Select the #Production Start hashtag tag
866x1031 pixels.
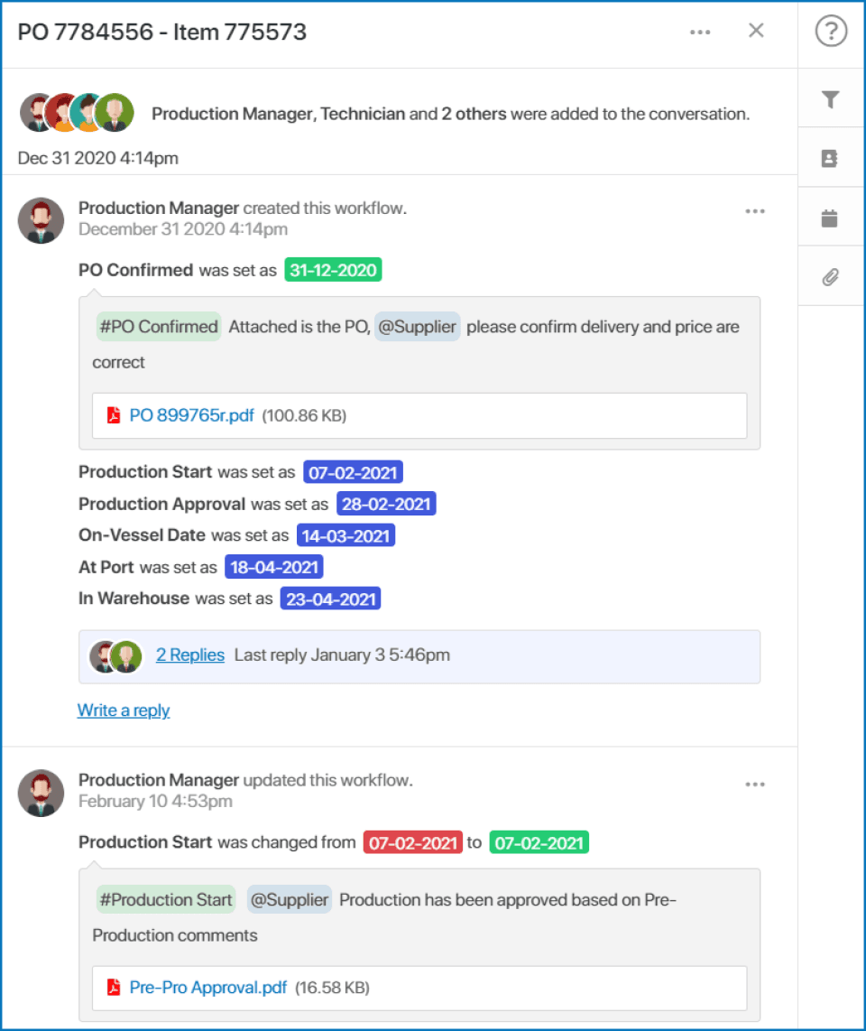(x=166, y=899)
